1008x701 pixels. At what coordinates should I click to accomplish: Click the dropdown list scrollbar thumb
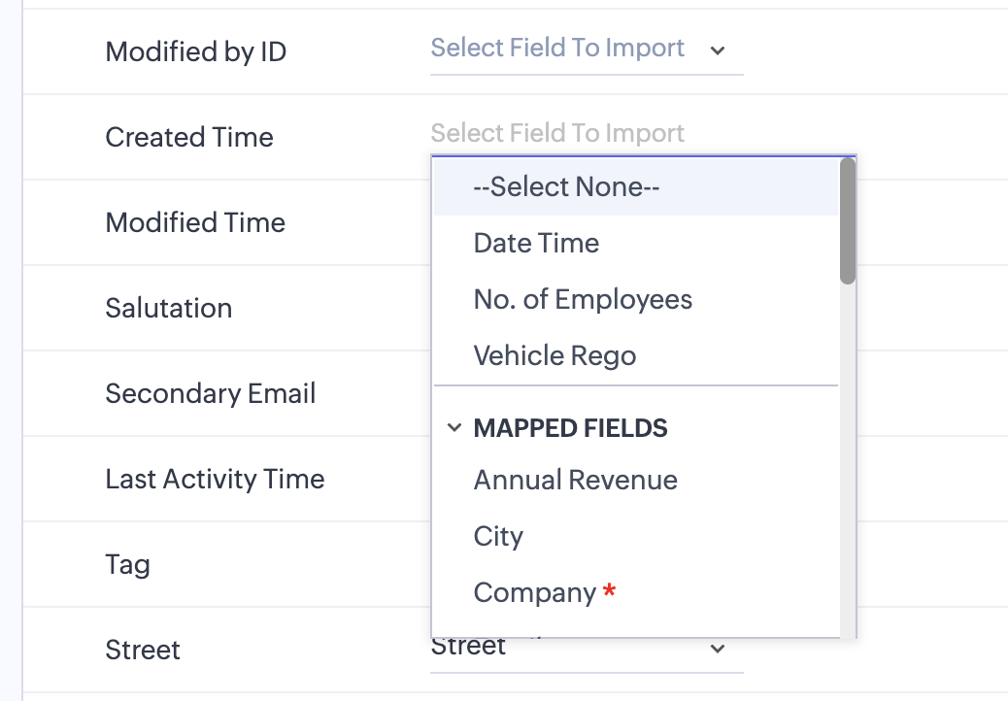[848, 221]
